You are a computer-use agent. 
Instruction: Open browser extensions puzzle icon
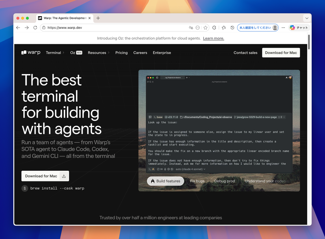tap(214, 28)
